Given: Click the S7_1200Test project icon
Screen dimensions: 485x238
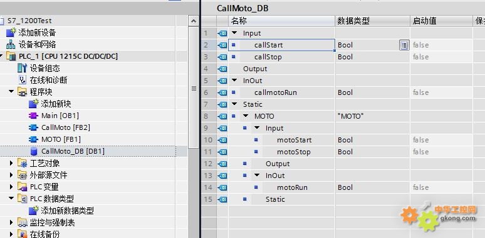Looking at the screenshot, I should pos(2,21).
